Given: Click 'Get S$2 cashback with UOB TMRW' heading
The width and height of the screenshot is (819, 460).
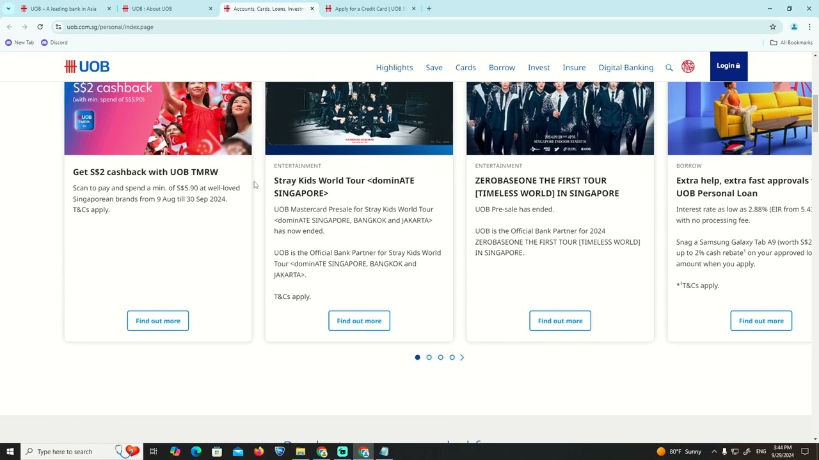Looking at the screenshot, I should click(x=145, y=172).
